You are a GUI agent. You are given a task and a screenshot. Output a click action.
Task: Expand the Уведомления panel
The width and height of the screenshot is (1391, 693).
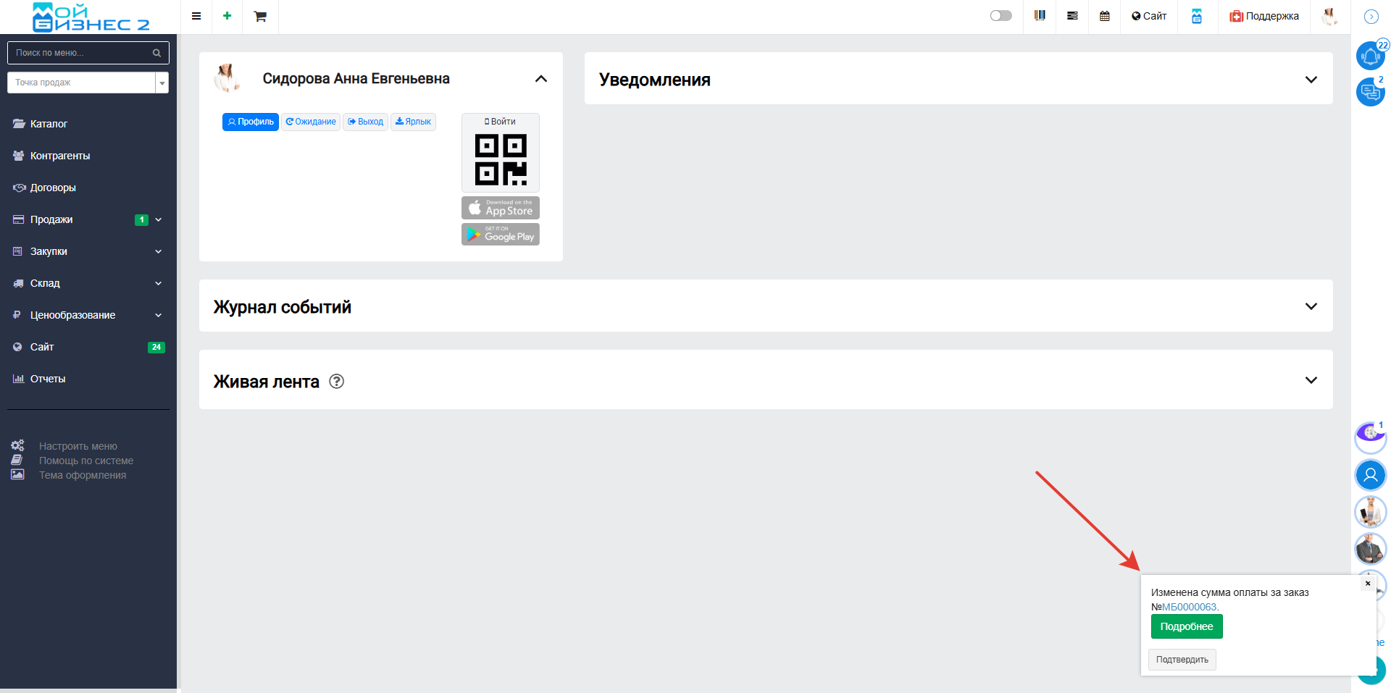point(1311,80)
